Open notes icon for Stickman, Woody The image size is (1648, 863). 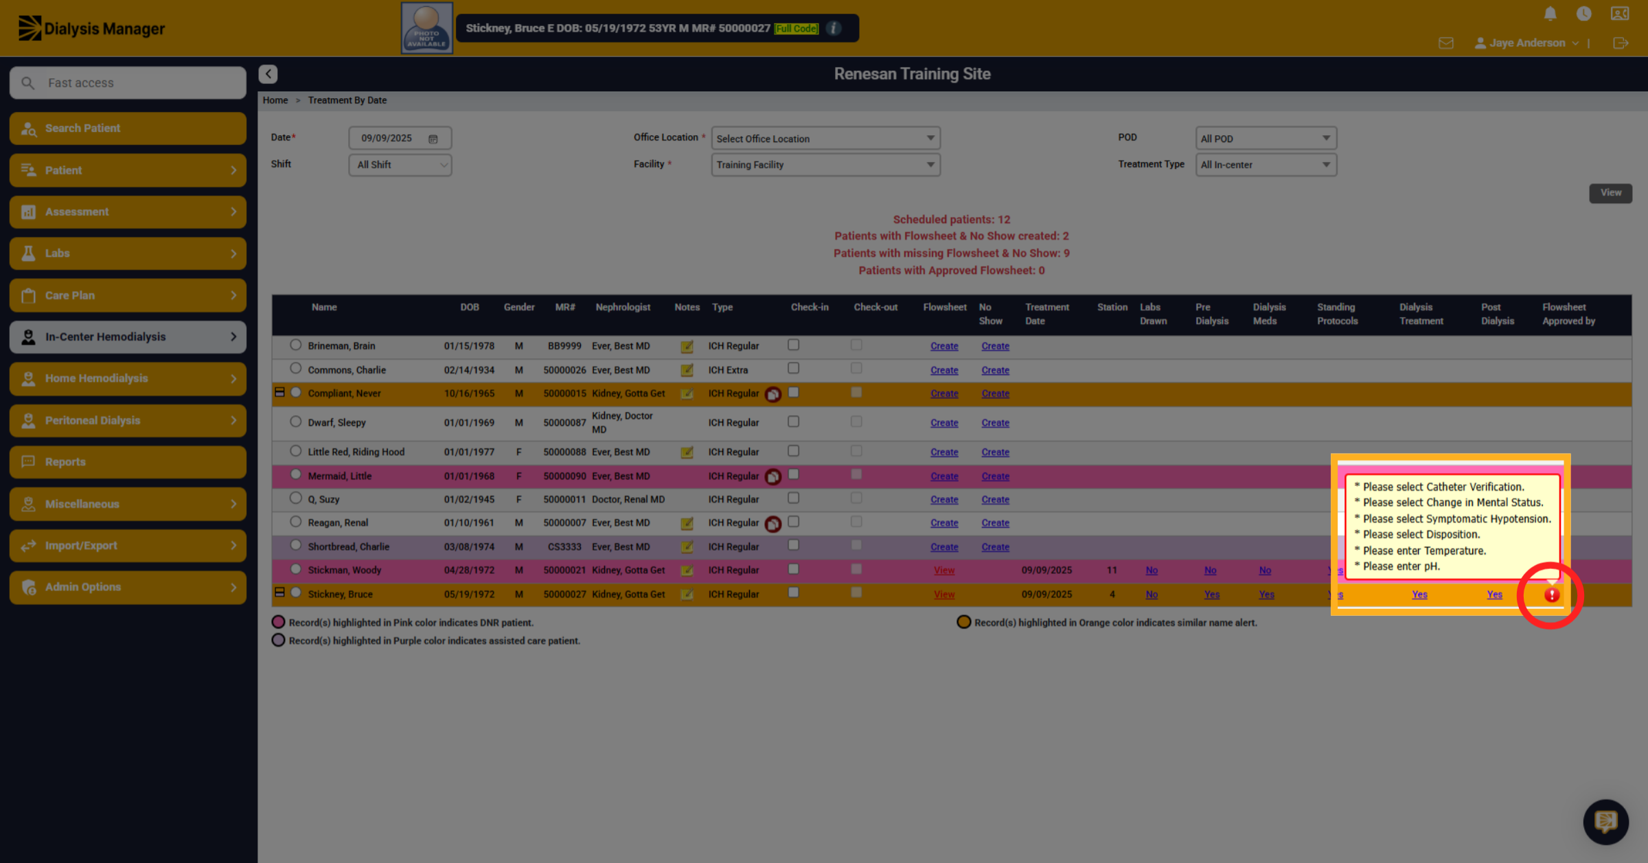(x=687, y=571)
